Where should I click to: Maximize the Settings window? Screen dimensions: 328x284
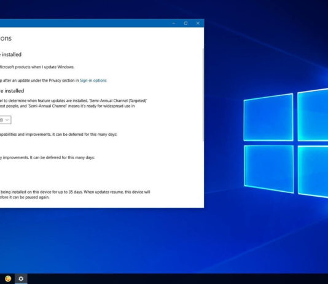coord(185,23)
